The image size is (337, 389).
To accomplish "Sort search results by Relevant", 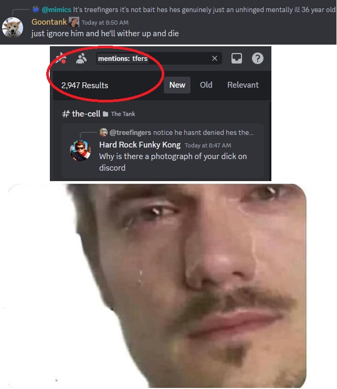I will point(243,85).
